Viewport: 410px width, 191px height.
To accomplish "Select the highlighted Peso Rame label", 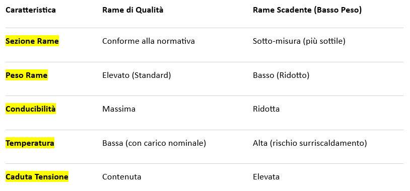I will tap(27, 75).
